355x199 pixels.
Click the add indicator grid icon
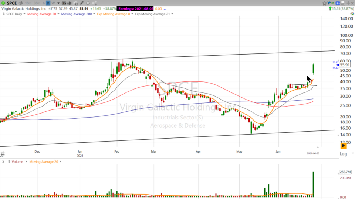pyautogui.click(x=75, y=3)
